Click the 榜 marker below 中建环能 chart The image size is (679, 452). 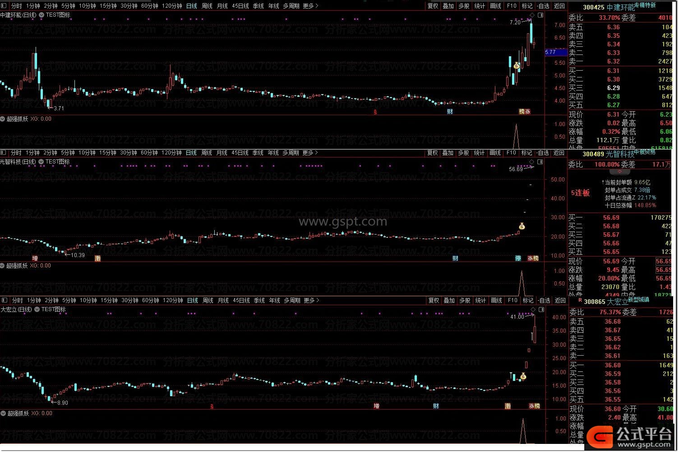522,112
